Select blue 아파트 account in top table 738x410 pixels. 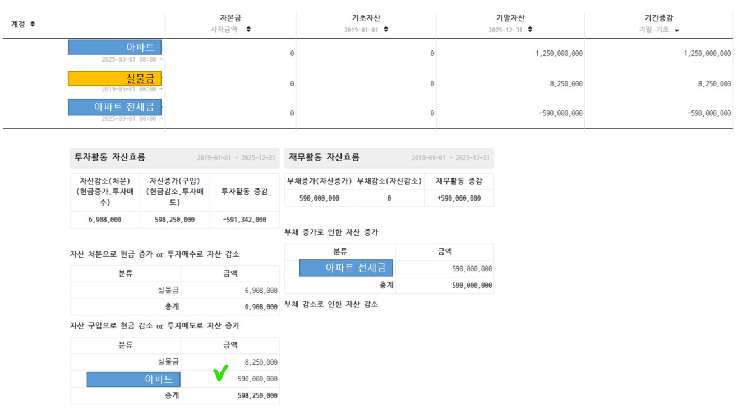click(115, 47)
